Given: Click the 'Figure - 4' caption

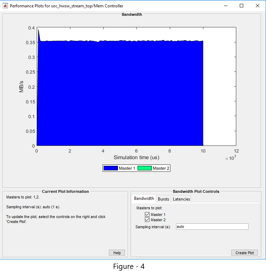Looking at the screenshot, I should [129, 266].
